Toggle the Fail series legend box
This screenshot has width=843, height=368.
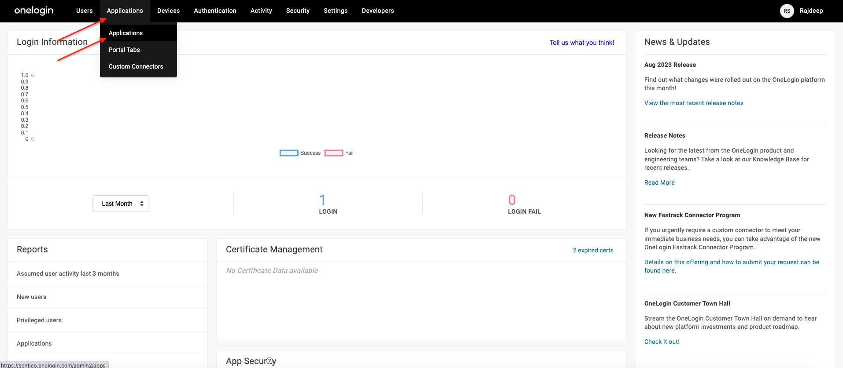click(334, 153)
